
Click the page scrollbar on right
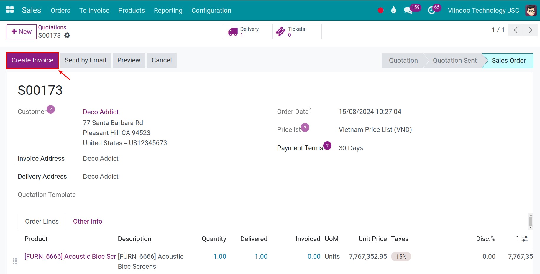pyautogui.click(x=531, y=221)
